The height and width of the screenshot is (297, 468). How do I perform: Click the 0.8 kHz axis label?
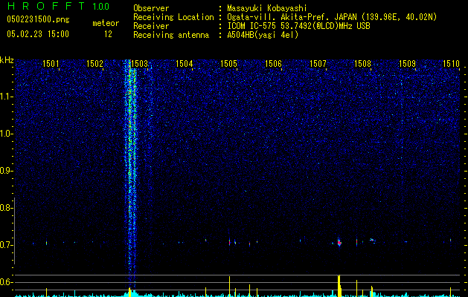(x=7, y=208)
